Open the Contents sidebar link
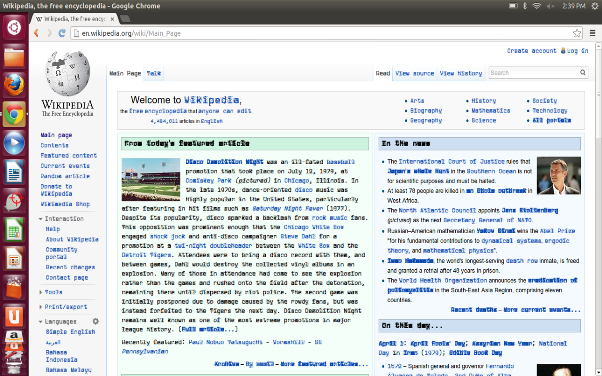 click(55, 146)
